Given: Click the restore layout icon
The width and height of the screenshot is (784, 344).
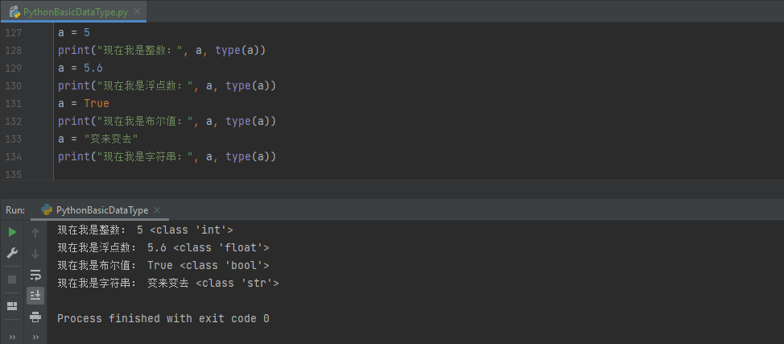Looking at the screenshot, I should click(x=12, y=306).
